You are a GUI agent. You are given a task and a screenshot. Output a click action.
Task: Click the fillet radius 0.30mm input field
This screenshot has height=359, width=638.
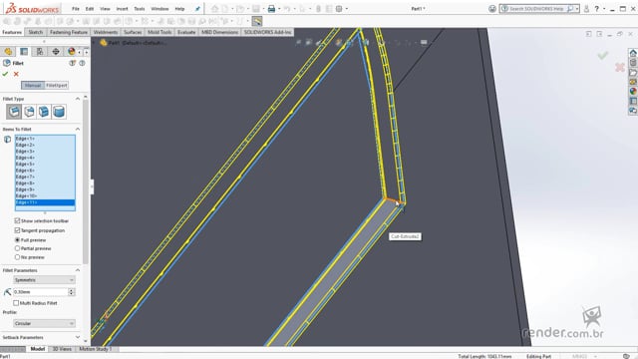click(x=40, y=292)
